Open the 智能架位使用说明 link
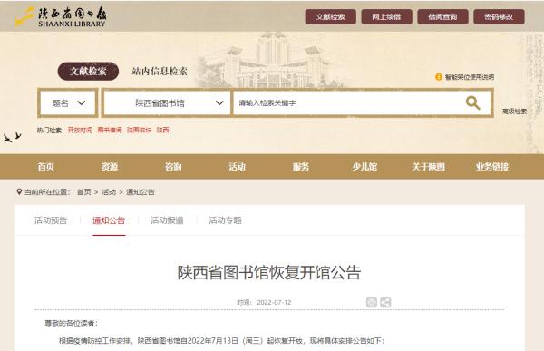The image size is (544, 351). coord(470,77)
